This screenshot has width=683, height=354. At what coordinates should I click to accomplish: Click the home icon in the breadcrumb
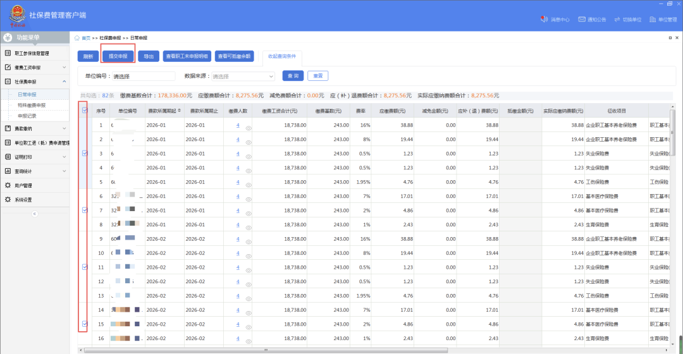pos(77,38)
